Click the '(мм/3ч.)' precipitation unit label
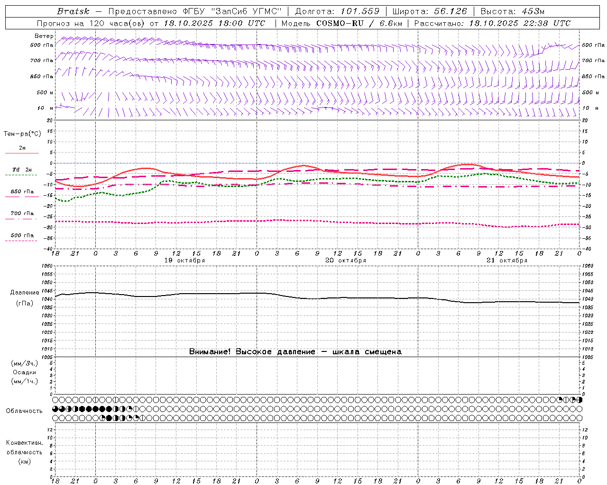Viewport: 607px width, 485px height. coord(25,363)
